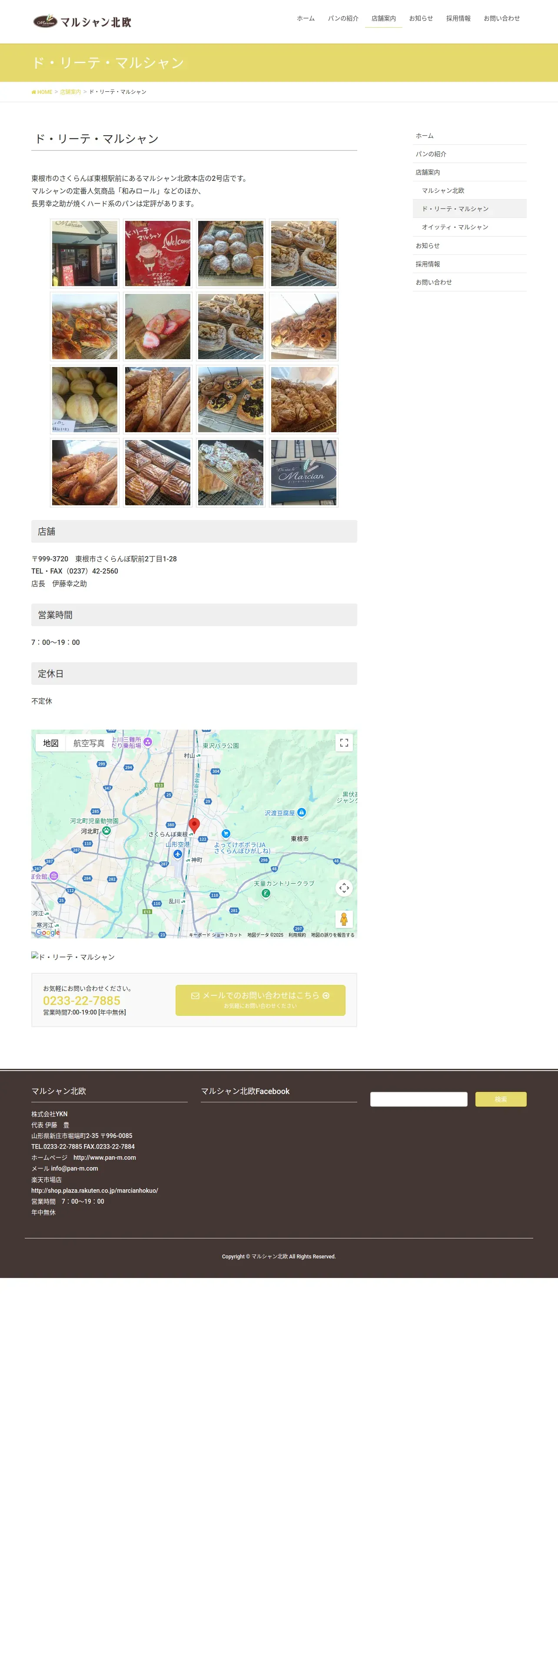Click the Street View pegman icon

344,919
